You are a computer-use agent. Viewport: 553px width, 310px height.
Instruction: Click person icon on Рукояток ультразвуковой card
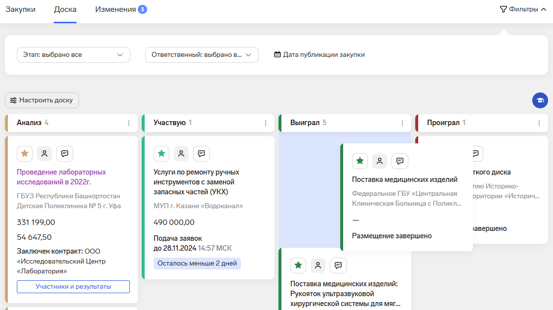click(318, 265)
